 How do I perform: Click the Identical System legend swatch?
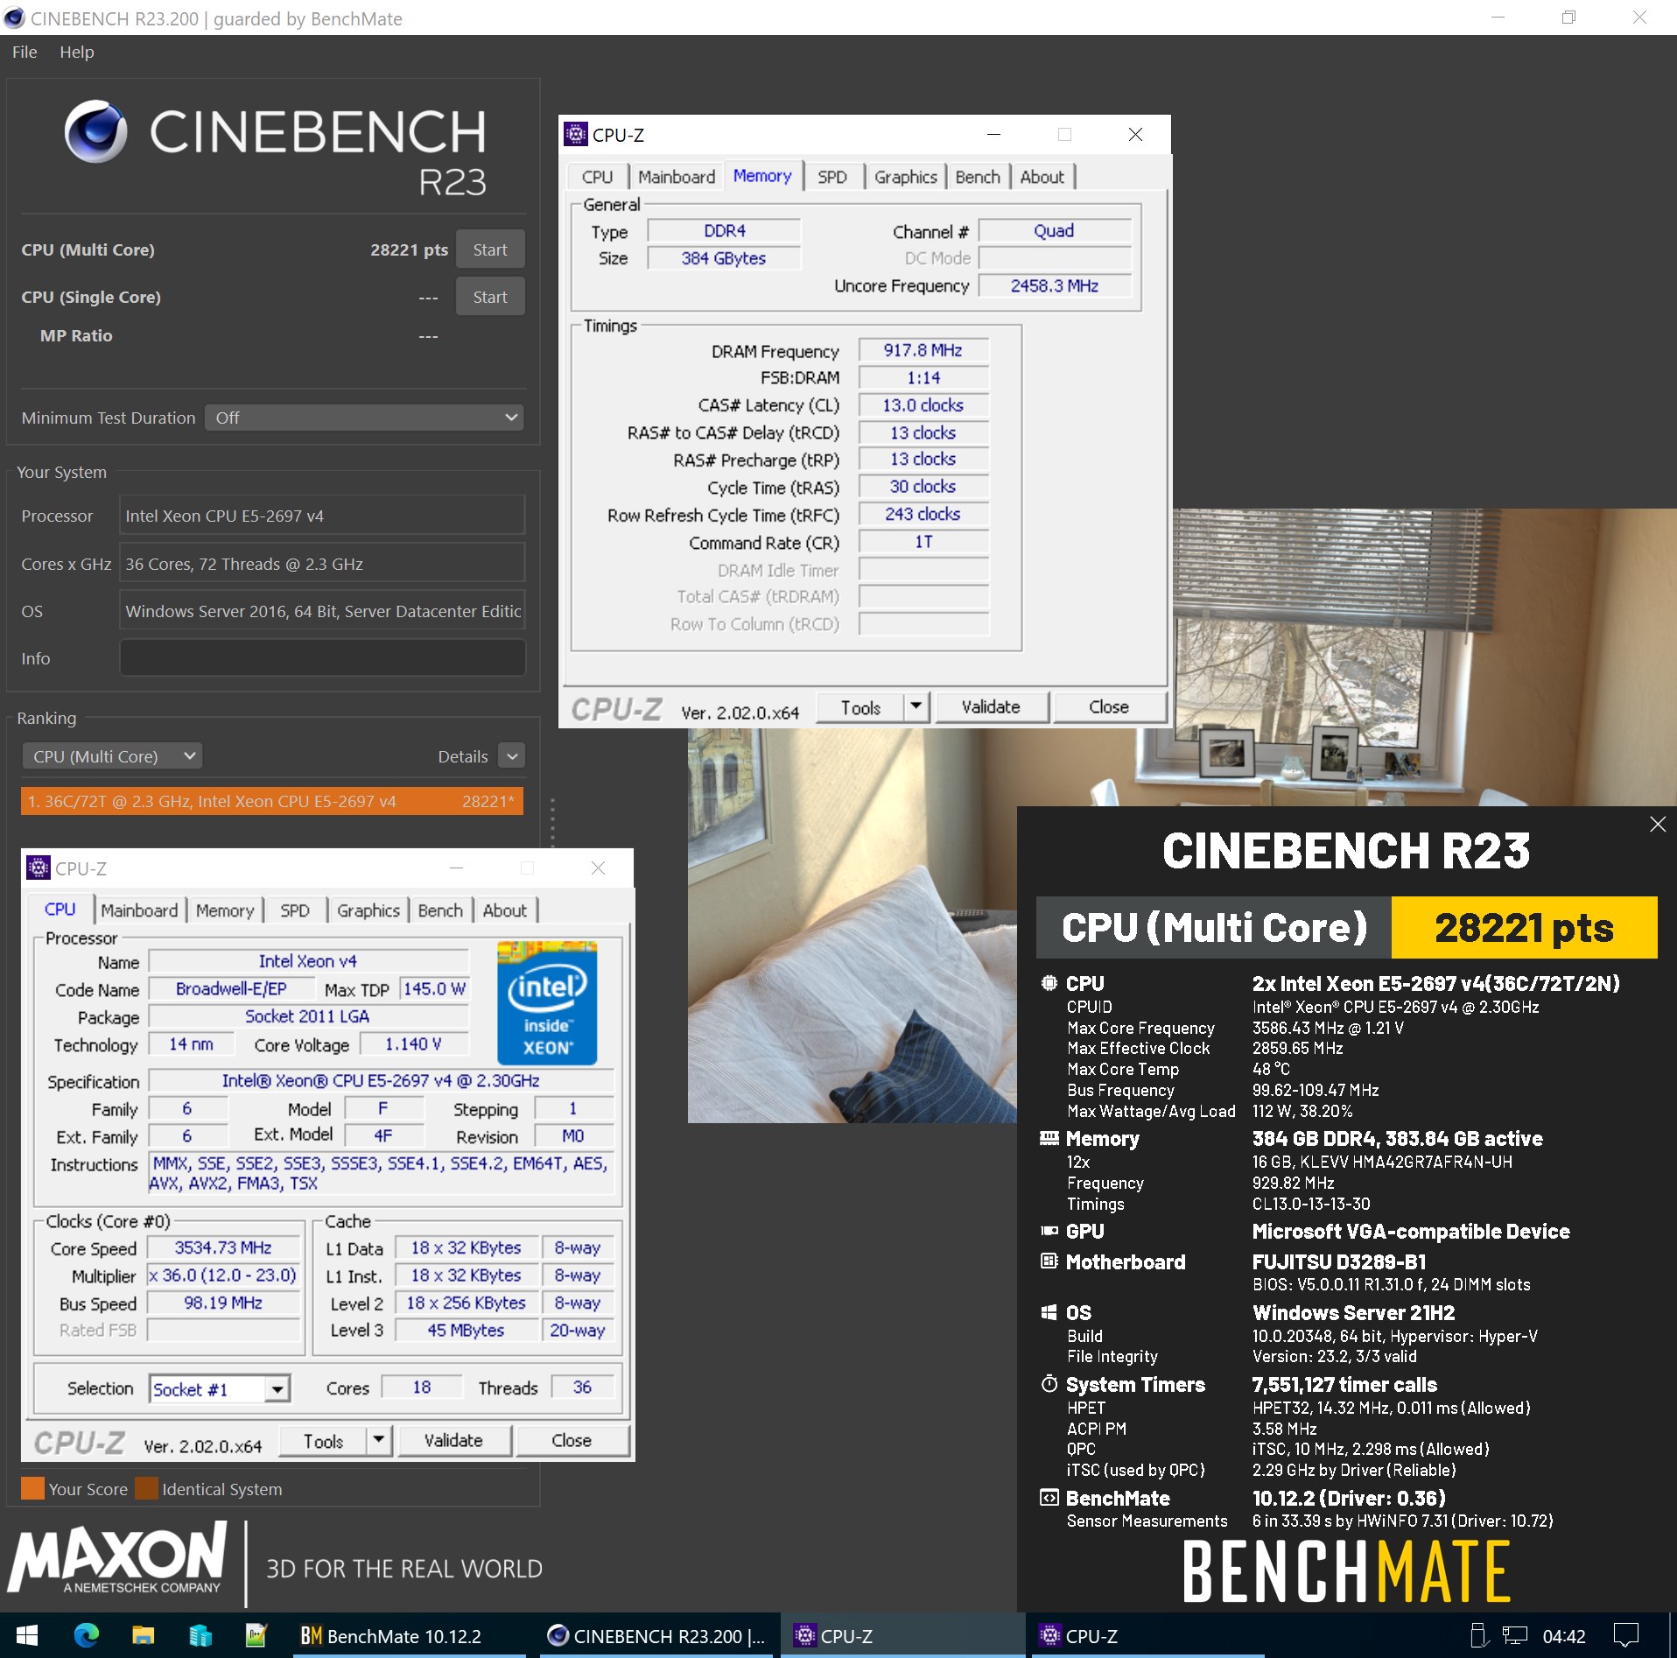click(146, 1488)
